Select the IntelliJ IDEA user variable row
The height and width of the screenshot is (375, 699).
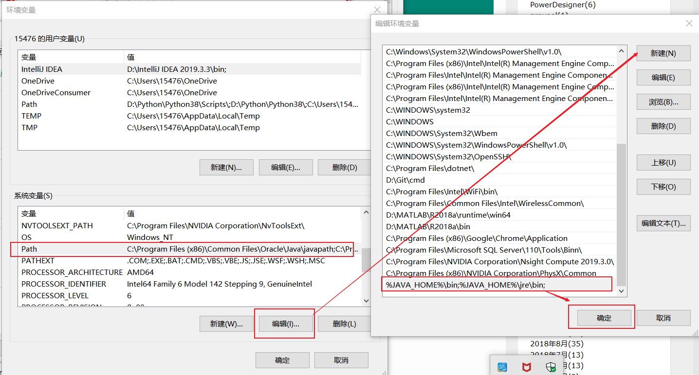pyautogui.click(x=190, y=69)
